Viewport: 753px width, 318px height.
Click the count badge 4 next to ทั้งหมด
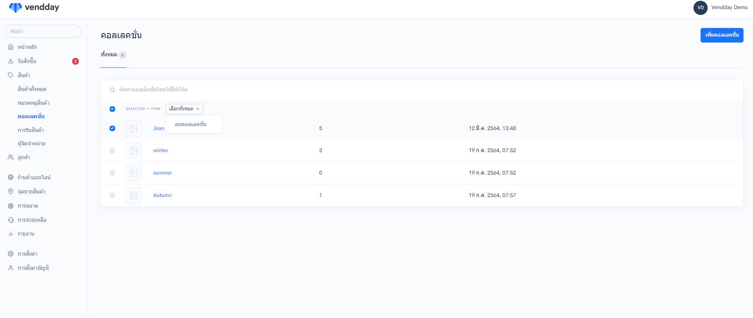point(123,55)
